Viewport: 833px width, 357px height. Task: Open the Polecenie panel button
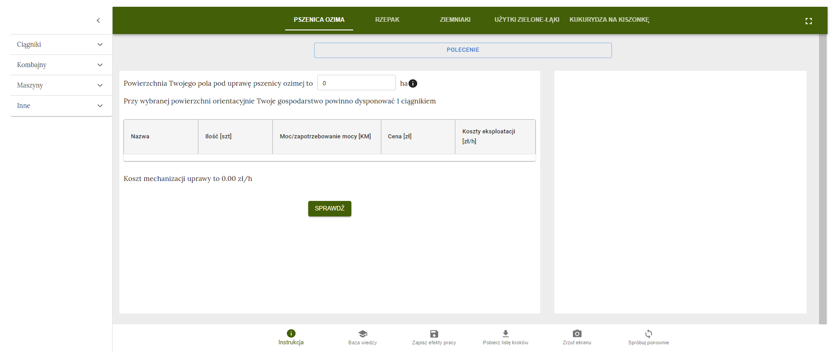(x=463, y=50)
